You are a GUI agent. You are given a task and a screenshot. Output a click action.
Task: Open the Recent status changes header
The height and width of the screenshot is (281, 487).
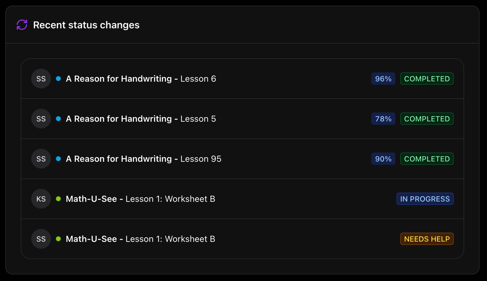click(x=86, y=25)
